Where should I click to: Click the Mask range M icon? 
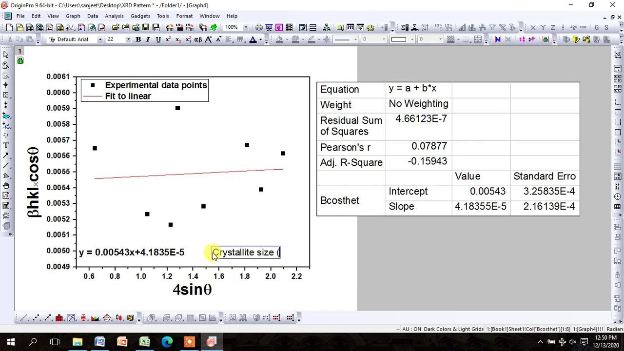click(x=498, y=39)
